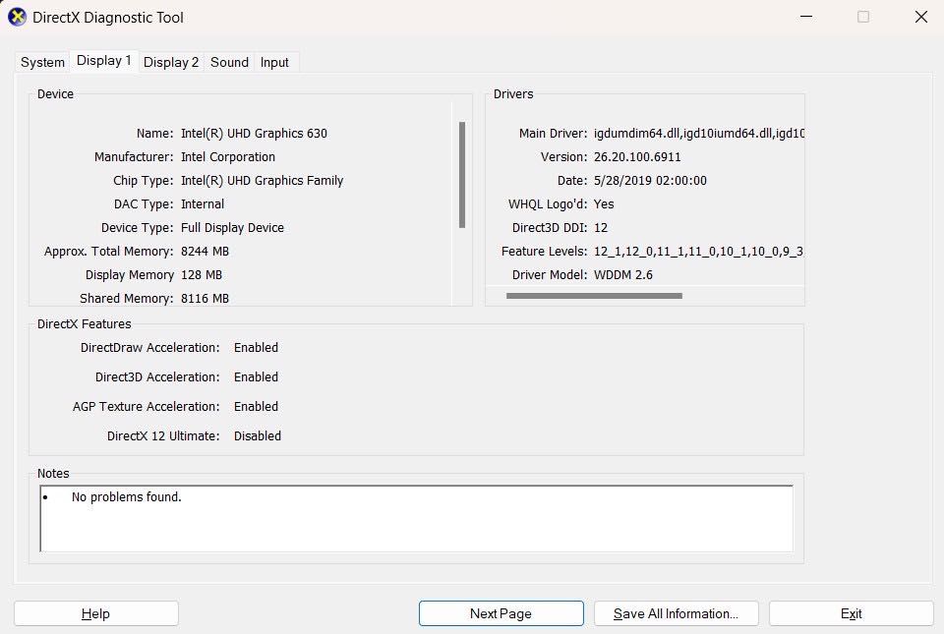This screenshot has width=944, height=634.
Task: Click the Main Driver igdumdim64.dll value
Action: point(699,134)
